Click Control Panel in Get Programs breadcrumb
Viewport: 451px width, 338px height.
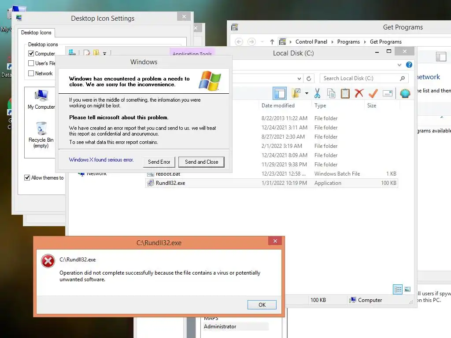point(311,42)
